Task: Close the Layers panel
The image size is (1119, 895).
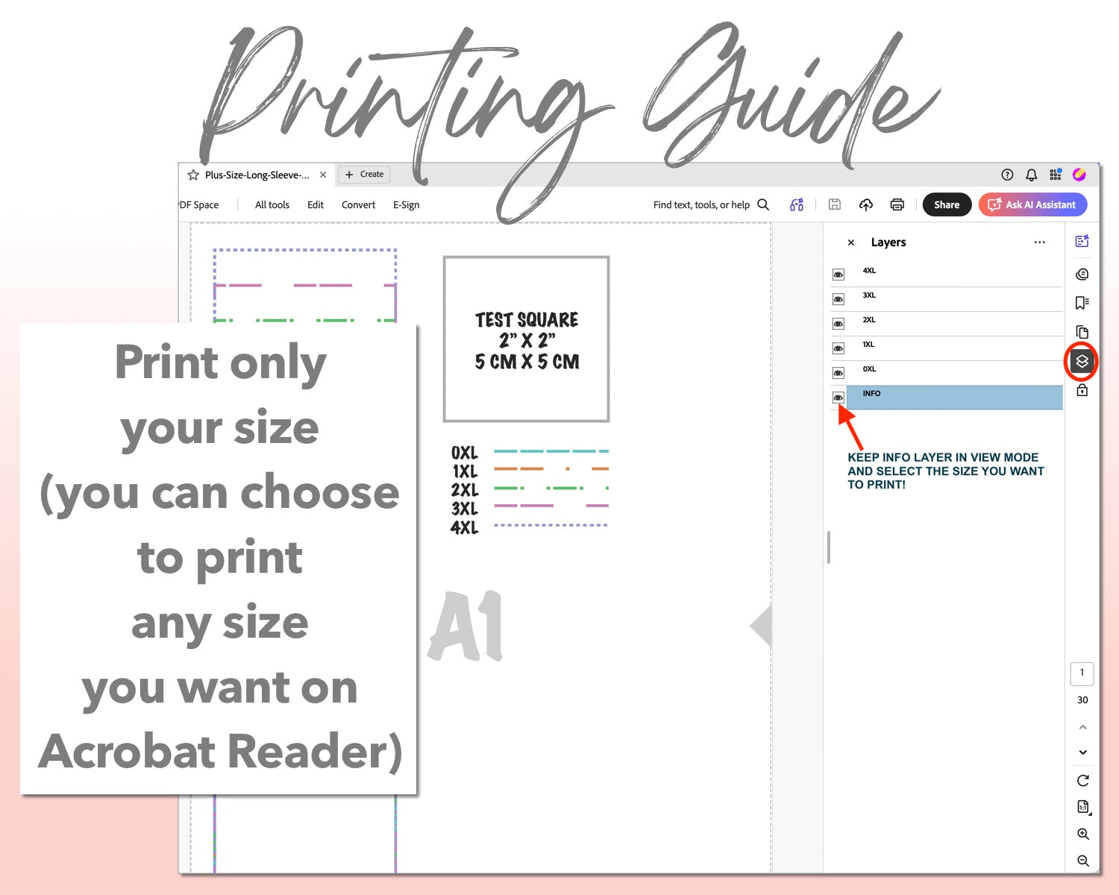Action: [851, 242]
